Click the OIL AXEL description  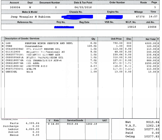33,63
